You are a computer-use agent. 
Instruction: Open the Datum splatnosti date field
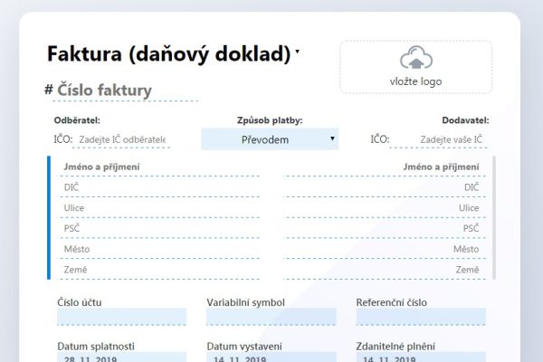click(x=121, y=357)
